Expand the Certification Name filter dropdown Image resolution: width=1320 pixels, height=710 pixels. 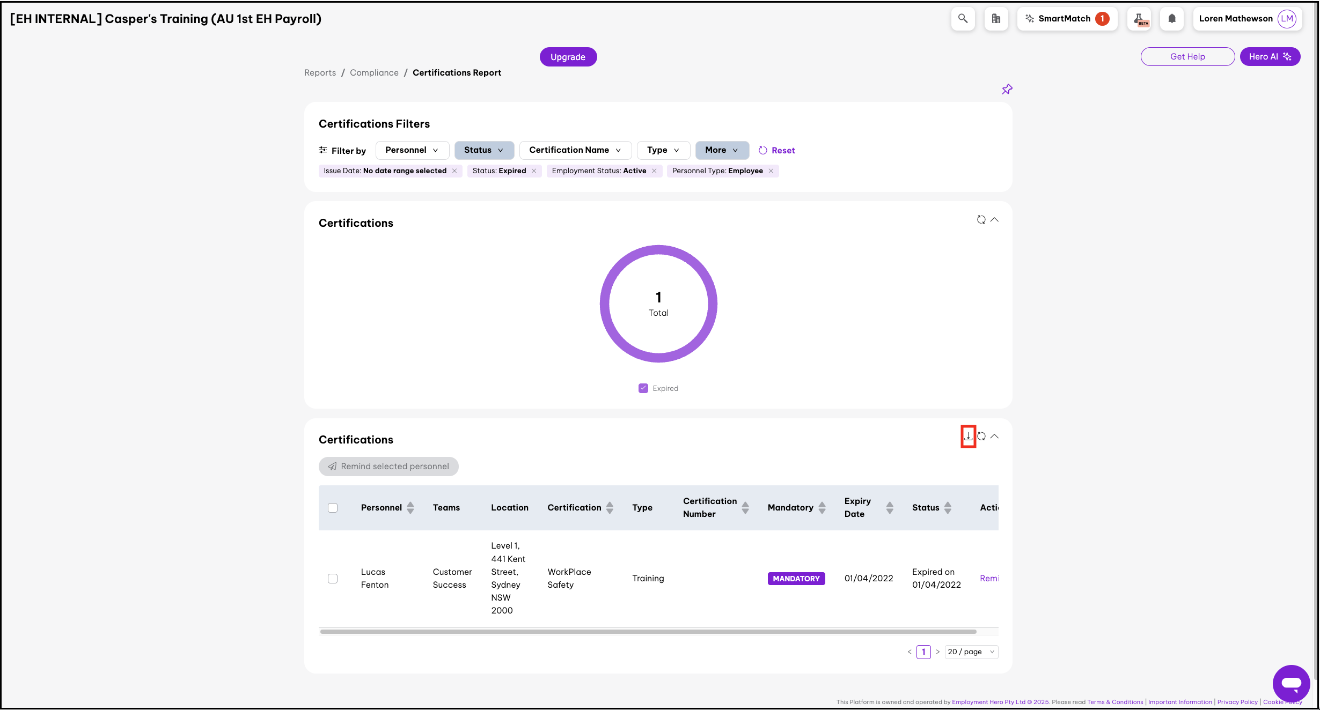click(x=575, y=150)
